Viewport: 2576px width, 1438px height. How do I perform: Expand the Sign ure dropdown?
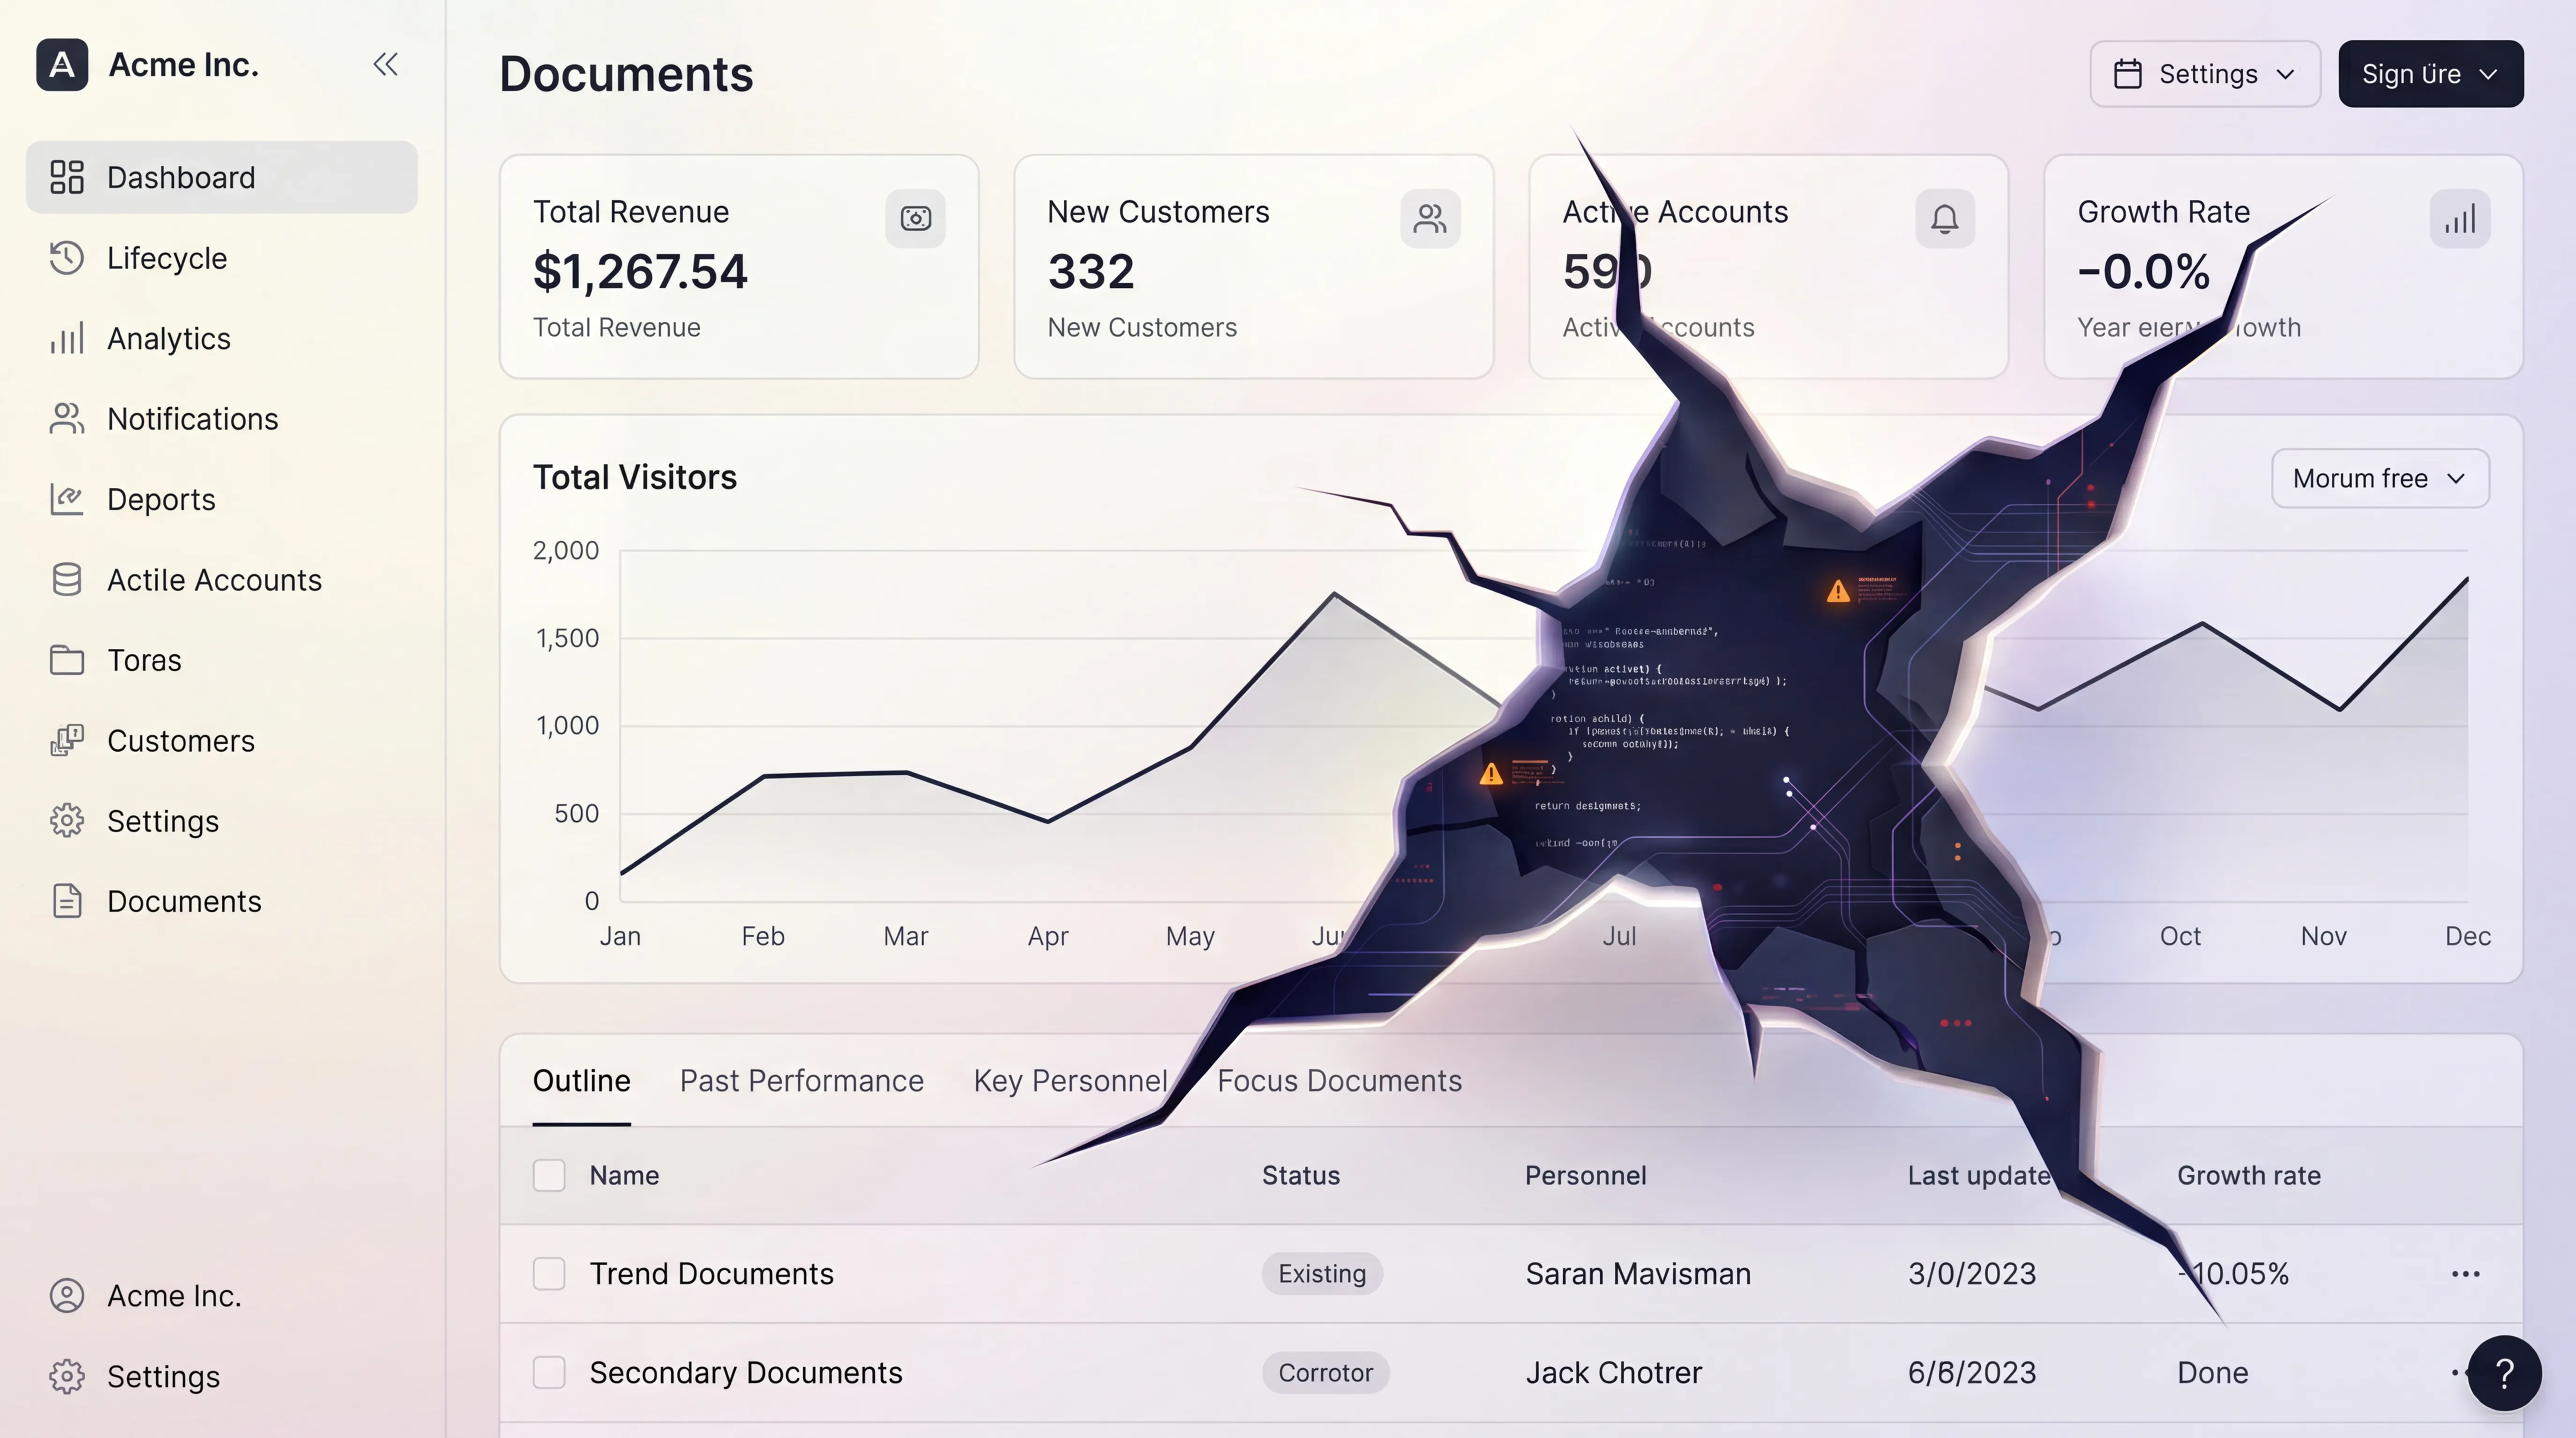tap(2430, 73)
